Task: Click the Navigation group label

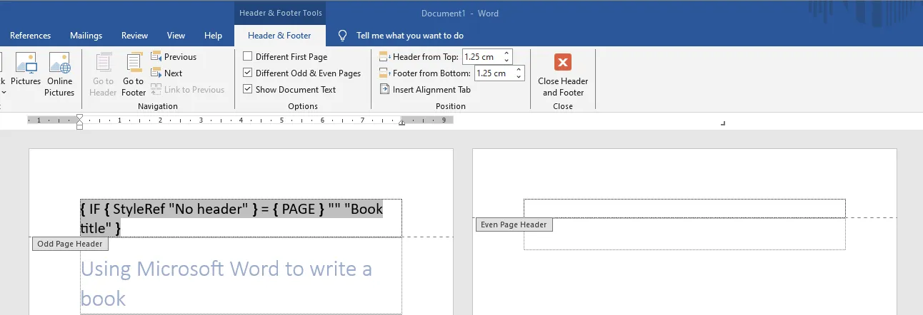Action: click(158, 106)
